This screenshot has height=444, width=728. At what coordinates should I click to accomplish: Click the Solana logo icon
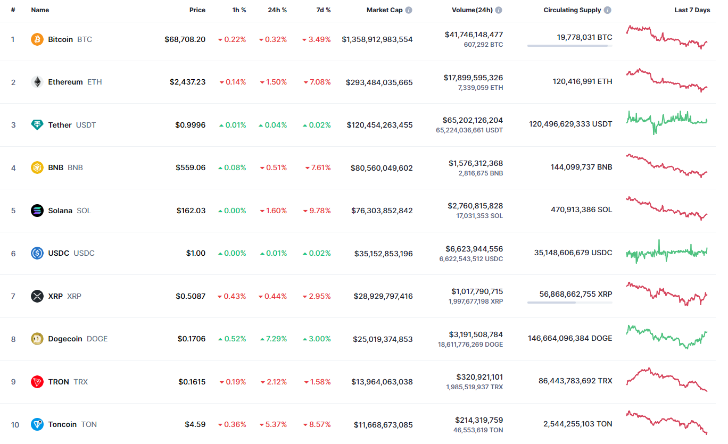37,211
